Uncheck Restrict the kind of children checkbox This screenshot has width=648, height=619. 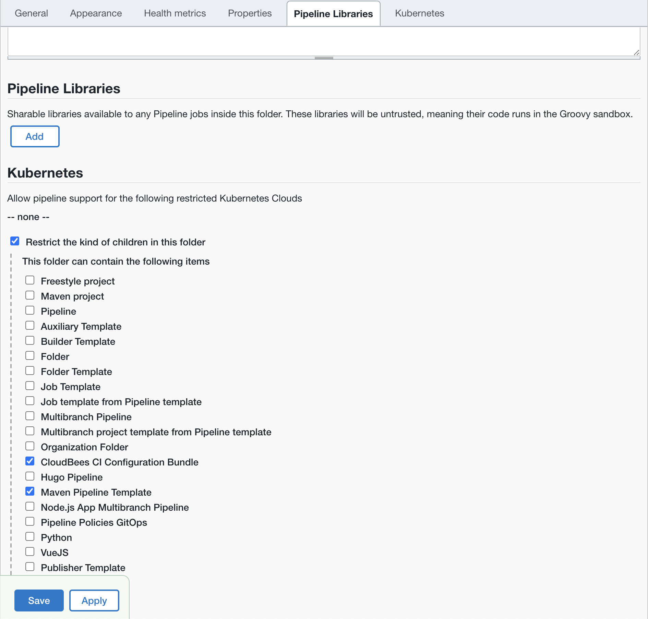pyautogui.click(x=15, y=241)
